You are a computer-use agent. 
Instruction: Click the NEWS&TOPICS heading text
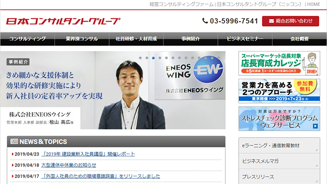click(x=43, y=142)
